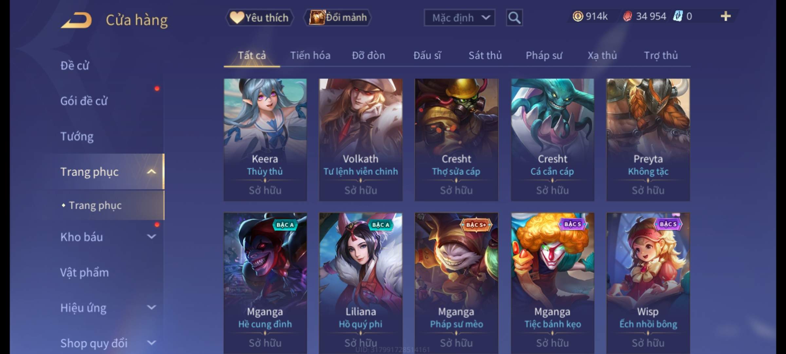
Task: Collapse the Trang phục menu chevron
Action: click(151, 172)
